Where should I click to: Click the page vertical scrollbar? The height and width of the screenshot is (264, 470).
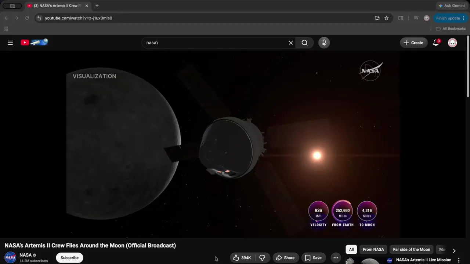468,66
